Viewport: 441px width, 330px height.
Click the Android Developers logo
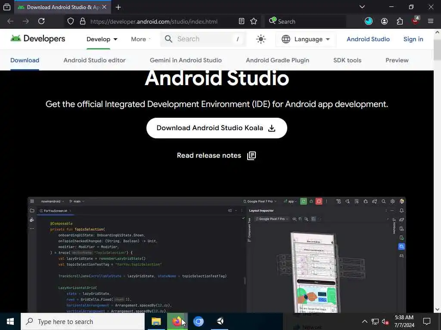point(38,39)
